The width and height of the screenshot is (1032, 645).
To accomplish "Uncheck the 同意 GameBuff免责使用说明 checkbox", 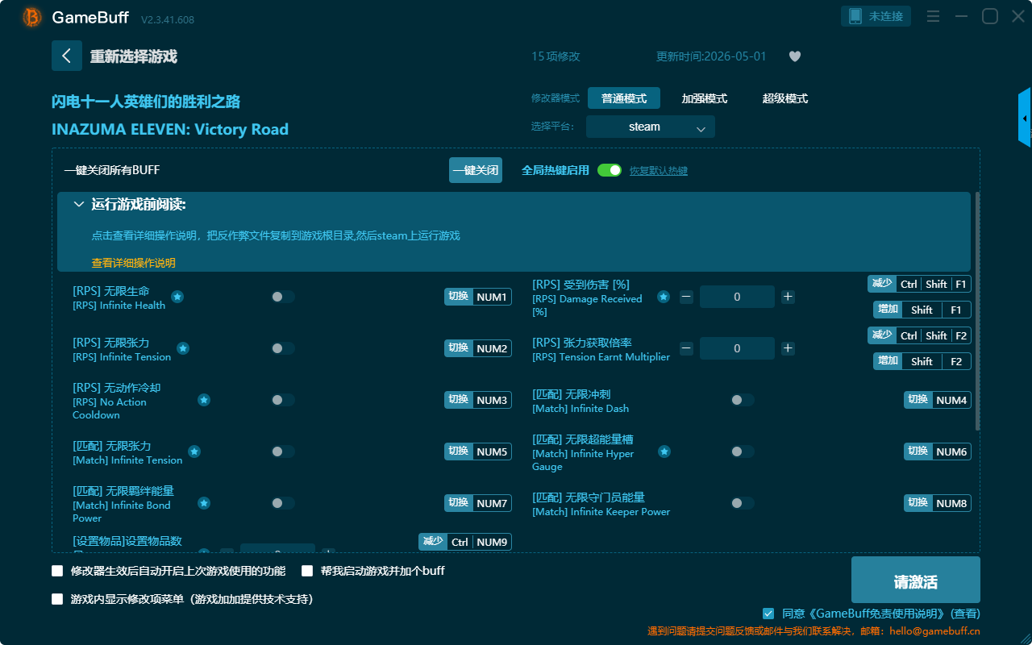I will (768, 614).
